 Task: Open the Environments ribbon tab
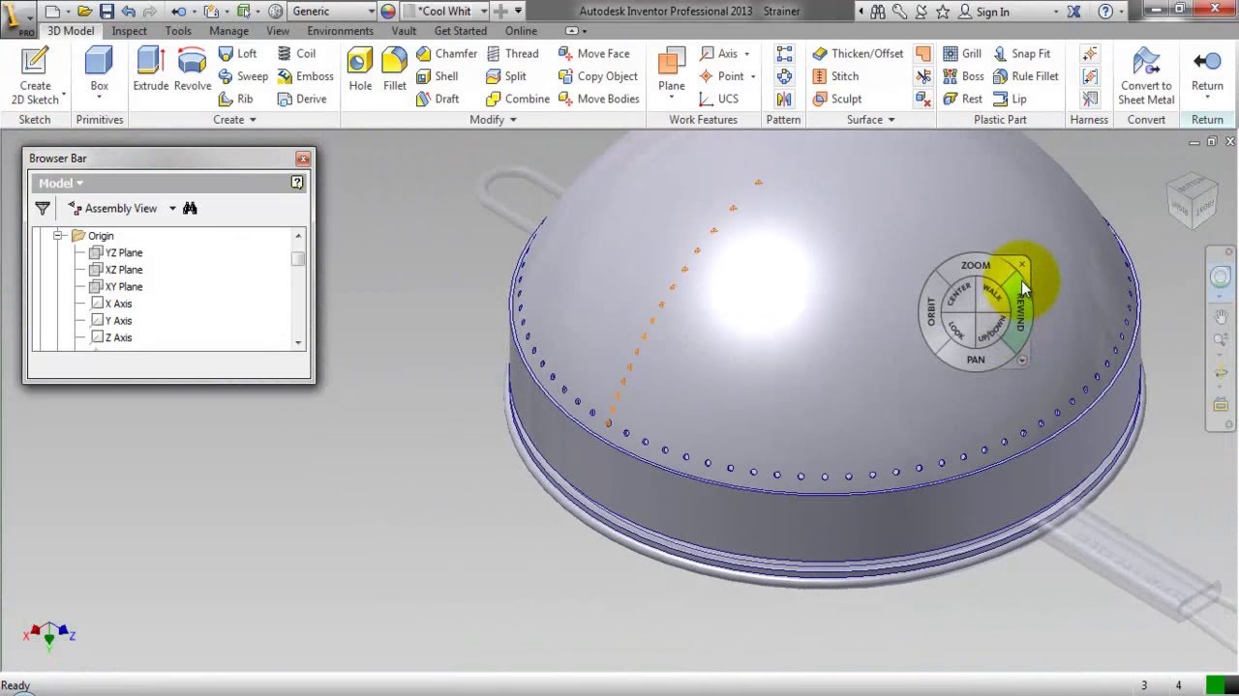click(x=341, y=31)
